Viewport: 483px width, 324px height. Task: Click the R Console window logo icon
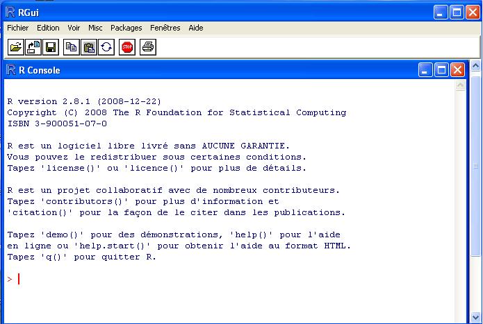[11, 70]
